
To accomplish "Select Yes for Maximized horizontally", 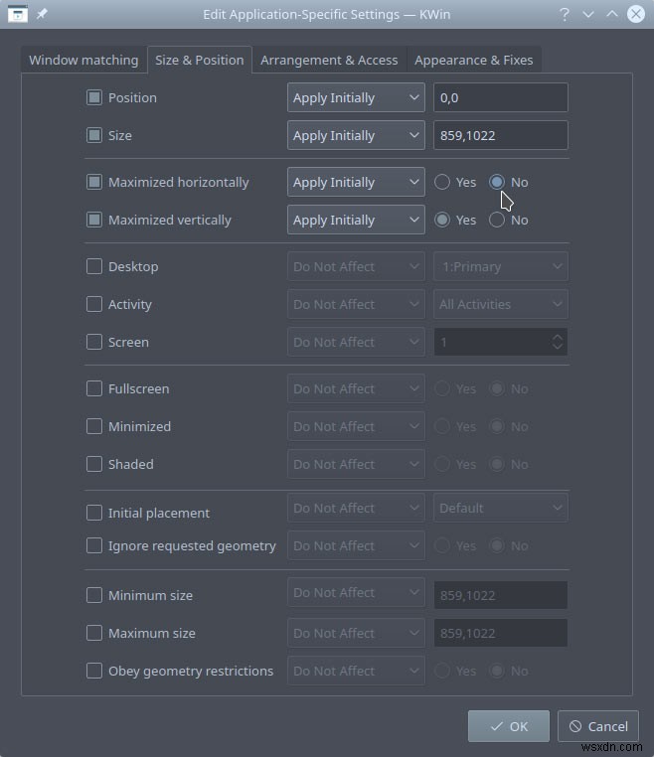I will pyautogui.click(x=442, y=182).
